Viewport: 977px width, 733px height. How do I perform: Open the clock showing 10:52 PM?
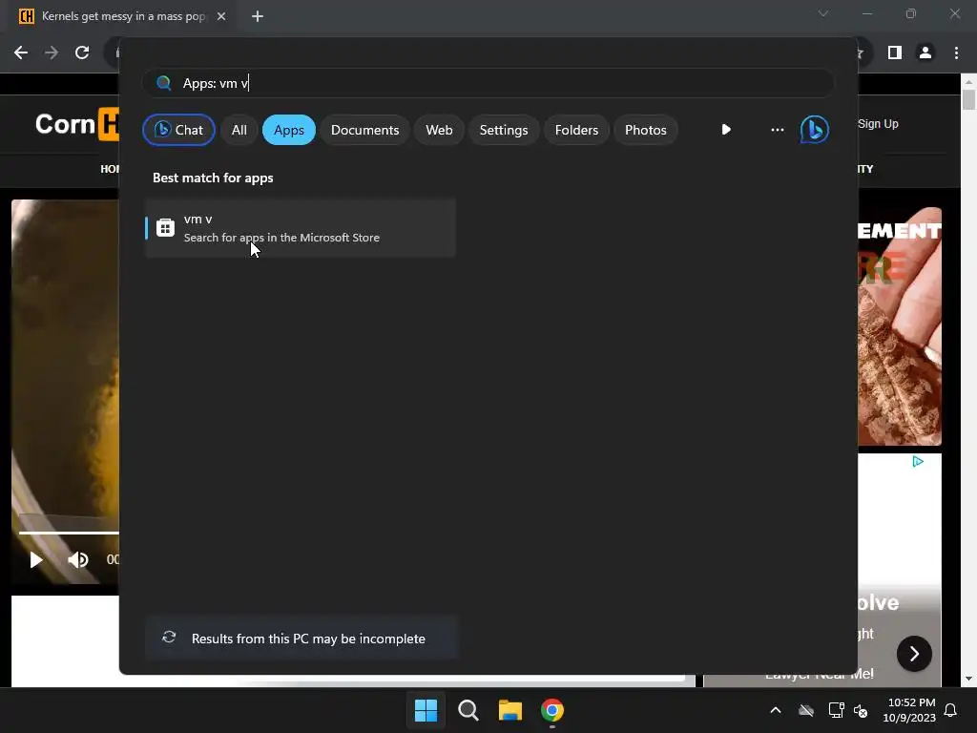pyautogui.click(x=909, y=710)
